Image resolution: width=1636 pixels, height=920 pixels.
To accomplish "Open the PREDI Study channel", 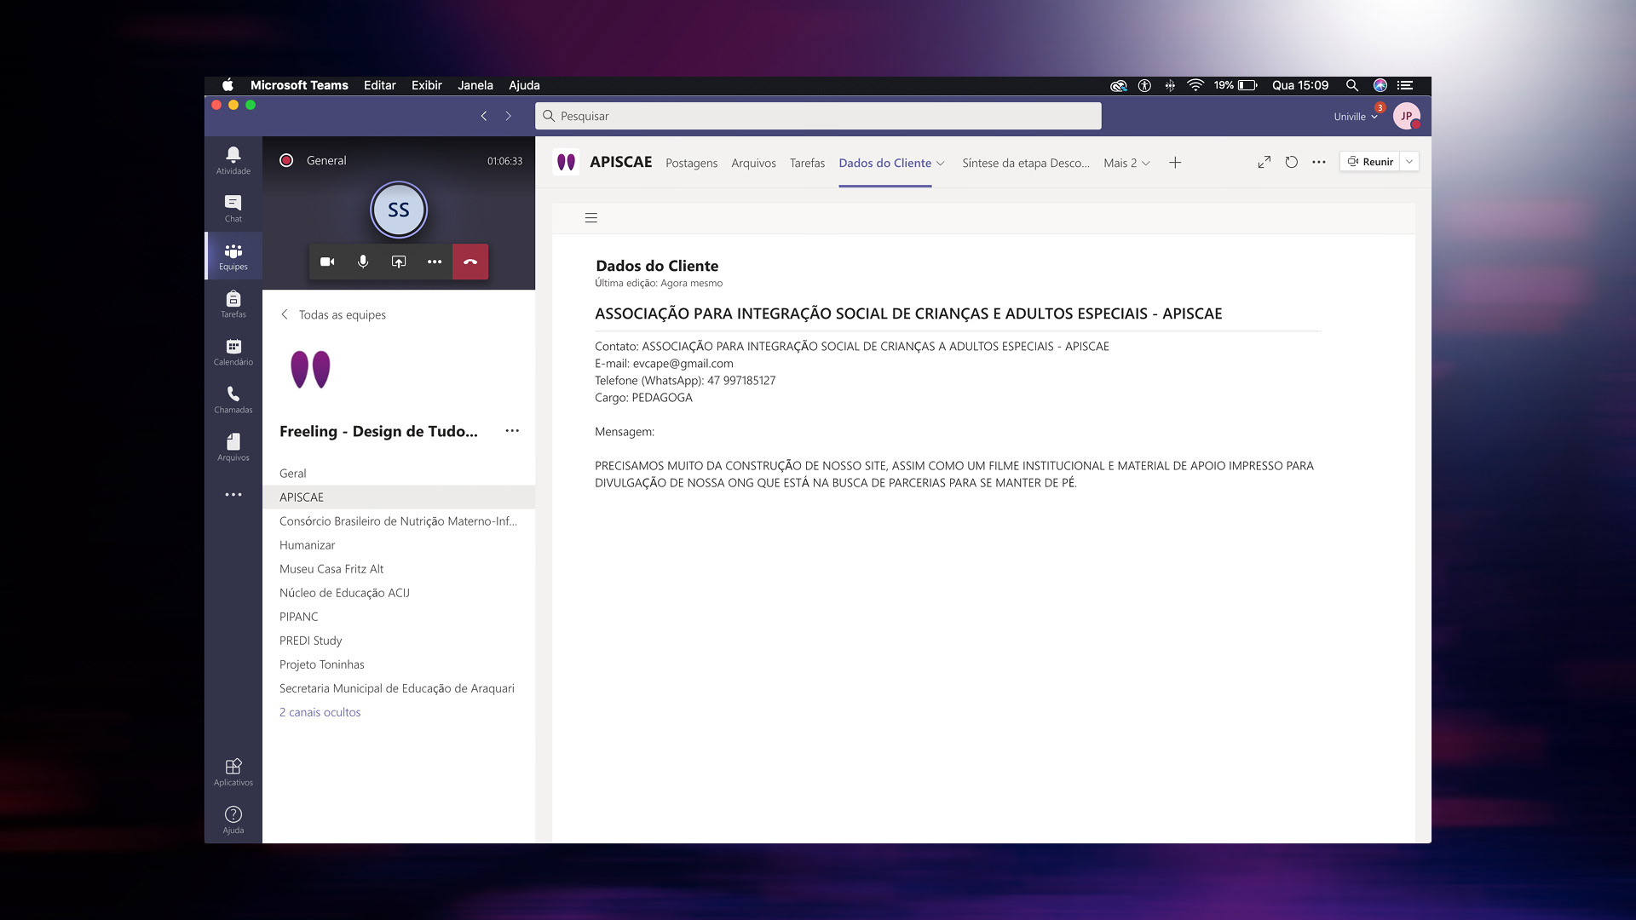I will pyautogui.click(x=399, y=641).
